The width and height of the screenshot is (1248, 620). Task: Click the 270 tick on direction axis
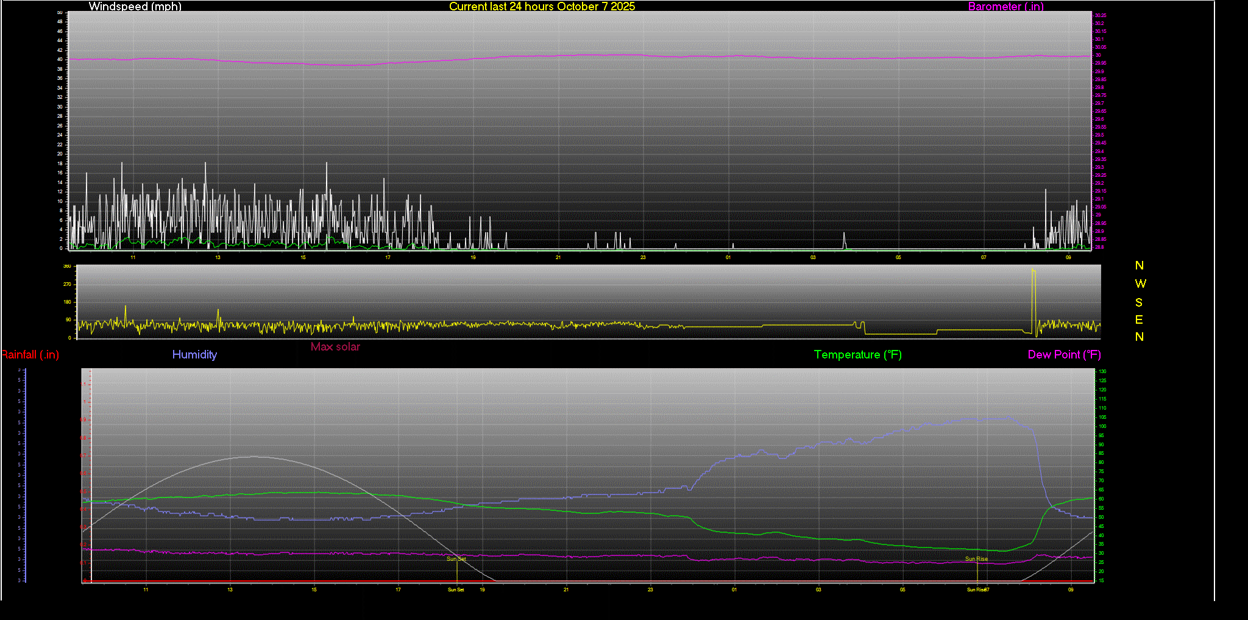pyautogui.click(x=67, y=285)
